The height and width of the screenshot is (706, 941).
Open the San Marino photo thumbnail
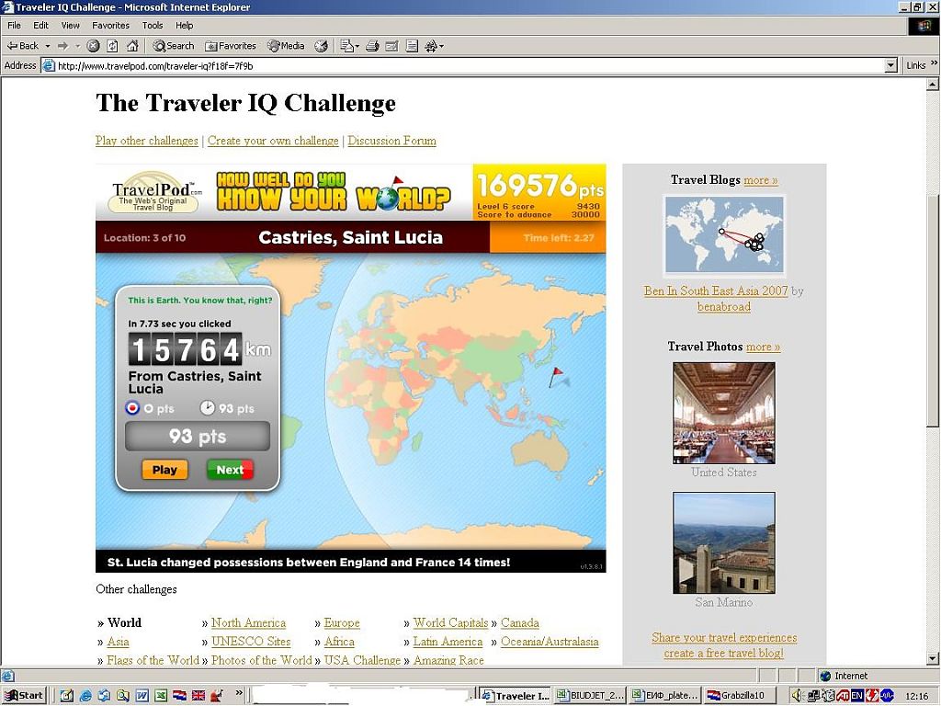pyautogui.click(x=724, y=542)
